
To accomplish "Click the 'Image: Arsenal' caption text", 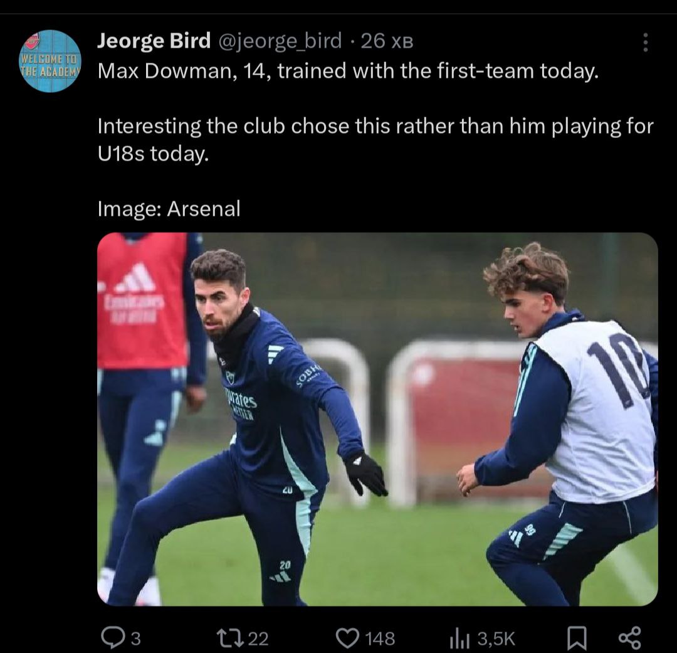I will (169, 208).
